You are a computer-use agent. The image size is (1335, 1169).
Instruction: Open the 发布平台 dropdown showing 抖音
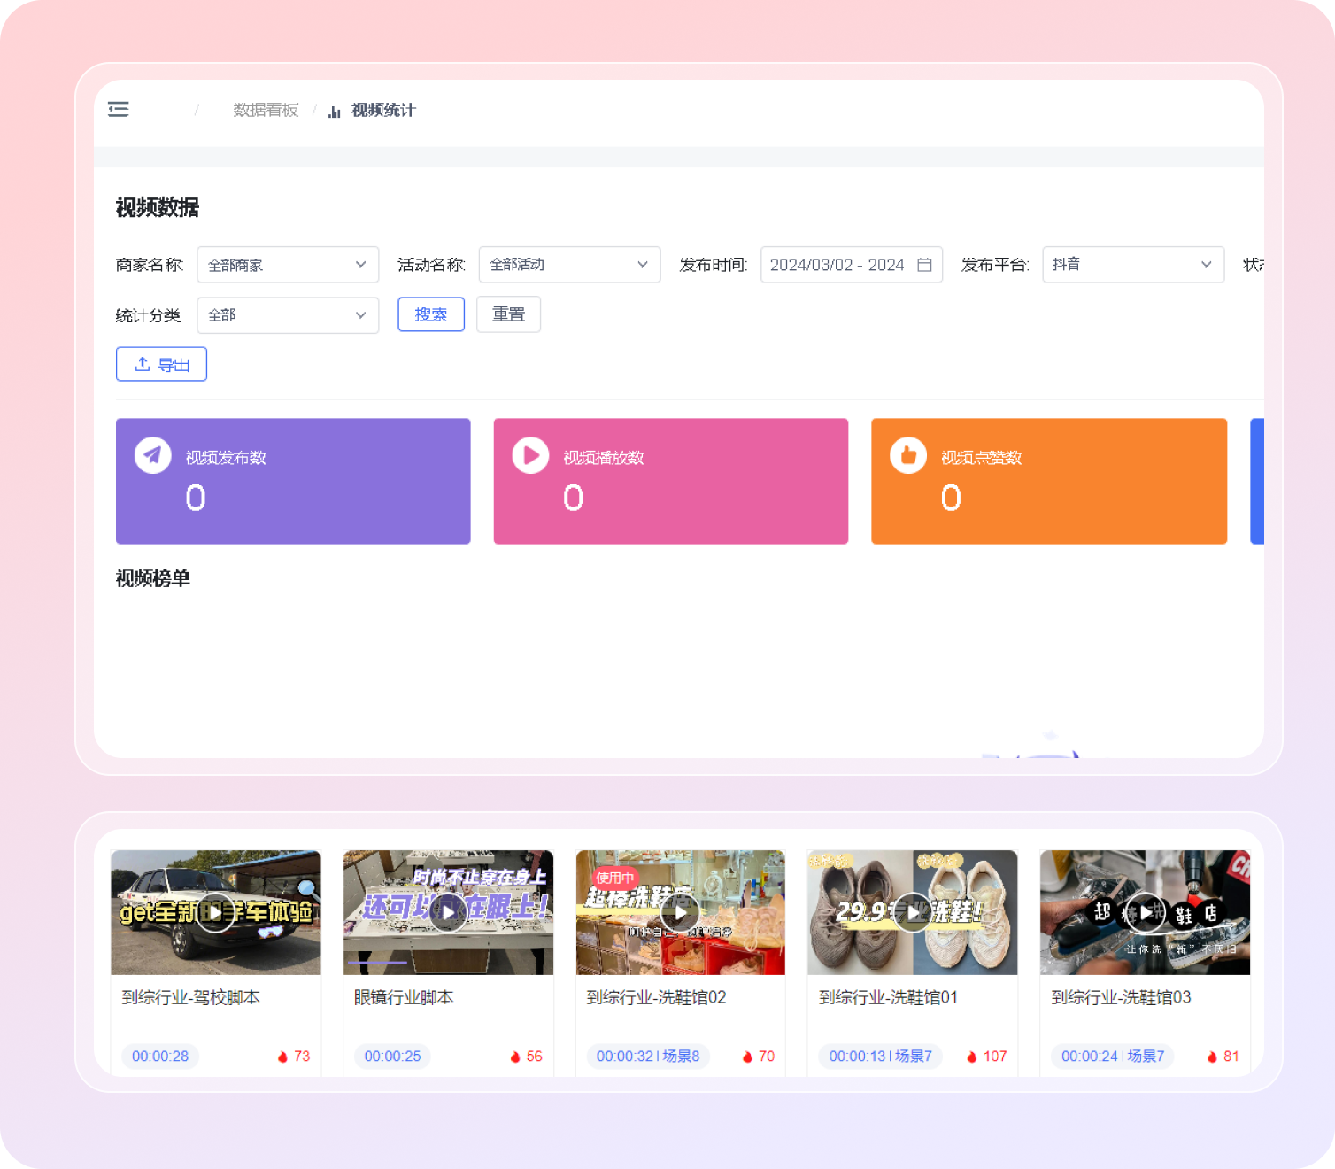[x=1132, y=265]
